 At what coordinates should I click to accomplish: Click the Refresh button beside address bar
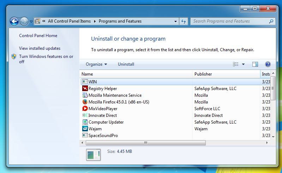[x=184, y=21]
